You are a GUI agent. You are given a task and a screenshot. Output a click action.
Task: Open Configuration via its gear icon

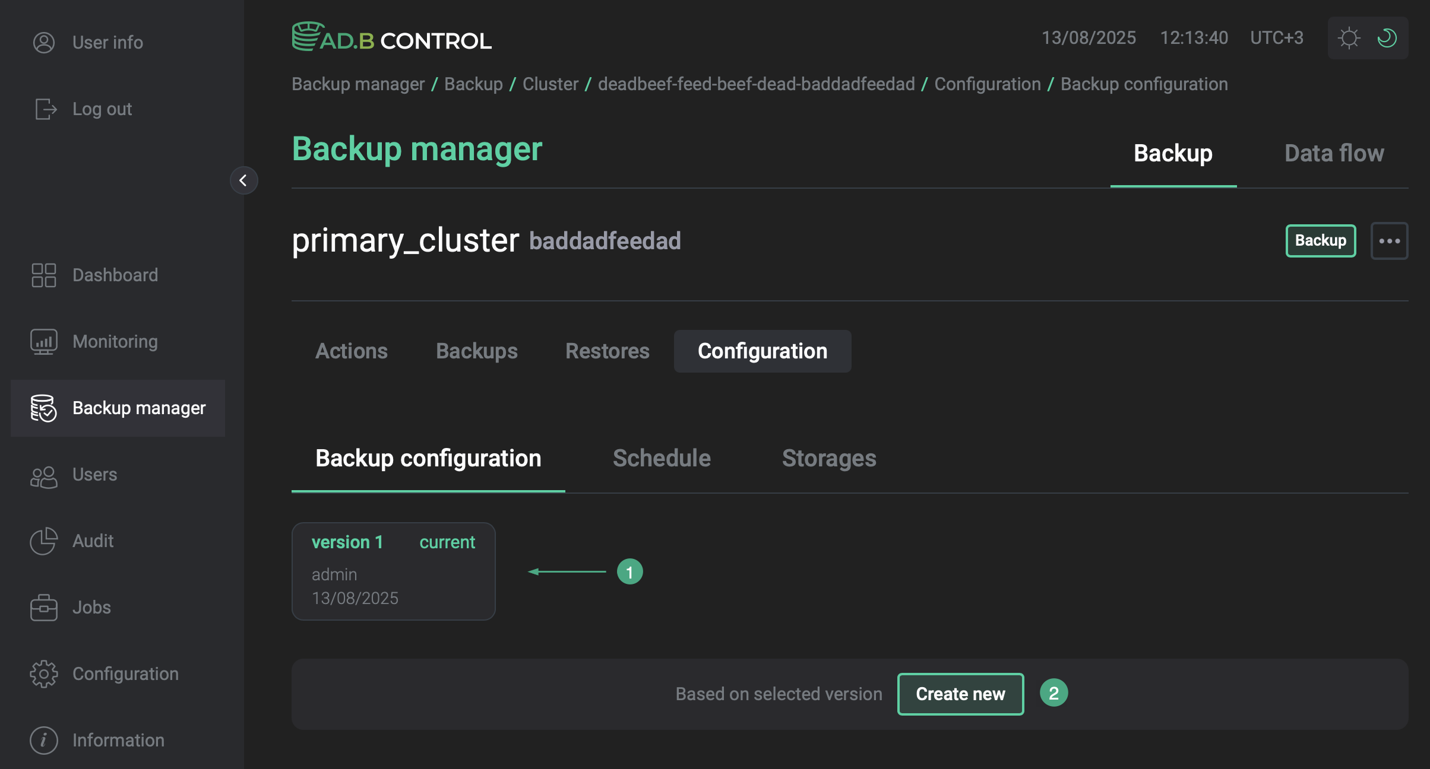pyautogui.click(x=43, y=674)
